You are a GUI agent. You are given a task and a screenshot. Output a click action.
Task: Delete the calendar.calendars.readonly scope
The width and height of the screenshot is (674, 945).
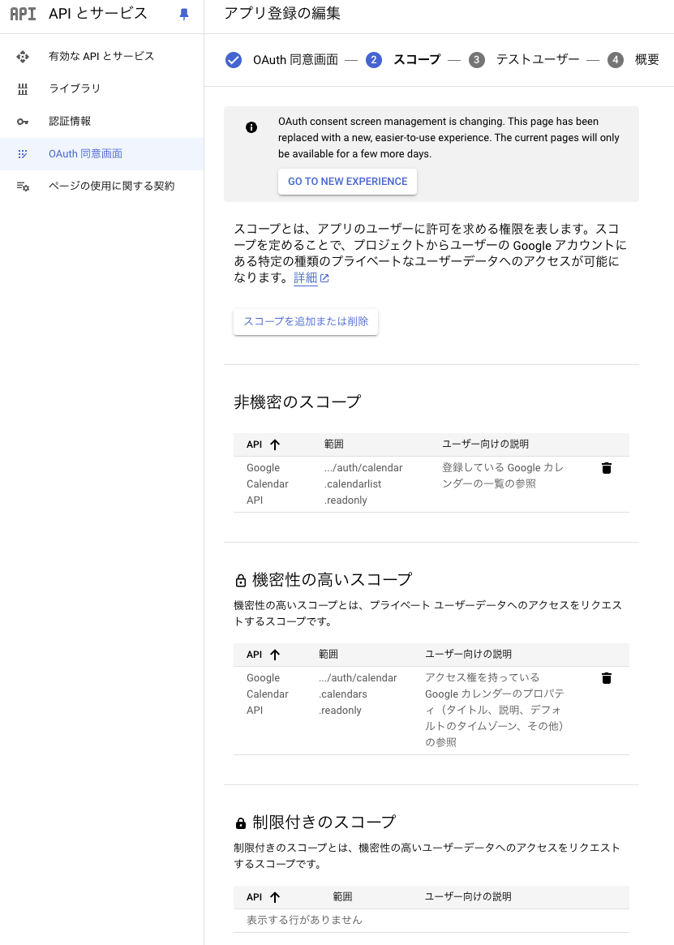pyautogui.click(x=607, y=679)
